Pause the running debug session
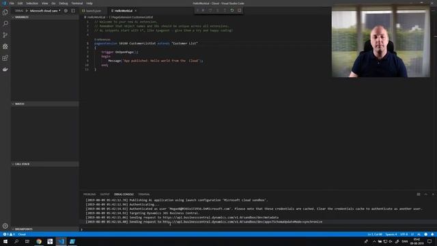This screenshot has width=437, height=246. coord(203,10)
